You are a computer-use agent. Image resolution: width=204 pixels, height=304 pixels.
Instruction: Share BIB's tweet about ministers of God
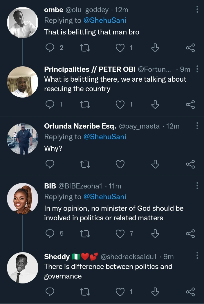pyautogui.click(x=190, y=233)
